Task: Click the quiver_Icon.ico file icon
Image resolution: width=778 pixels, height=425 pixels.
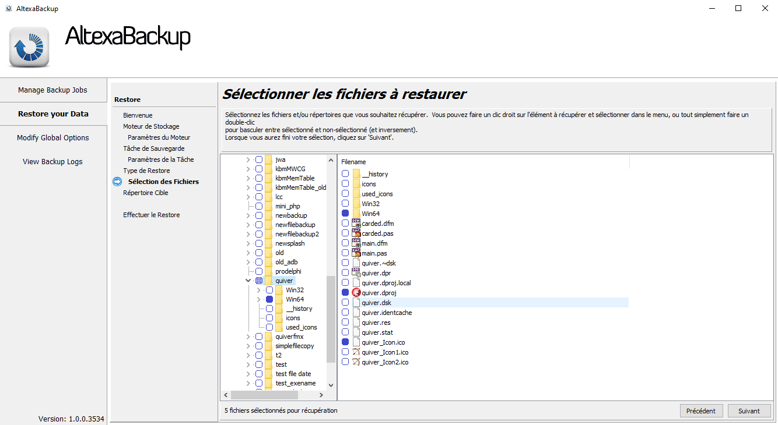Action: point(356,342)
